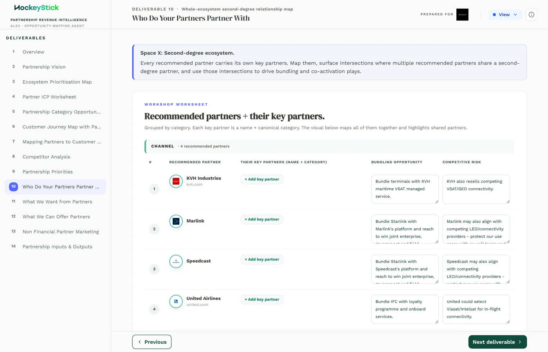Viewport: 548px width, 352px height.
Task: Click row number 4 badge
Action: click(x=154, y=309)
